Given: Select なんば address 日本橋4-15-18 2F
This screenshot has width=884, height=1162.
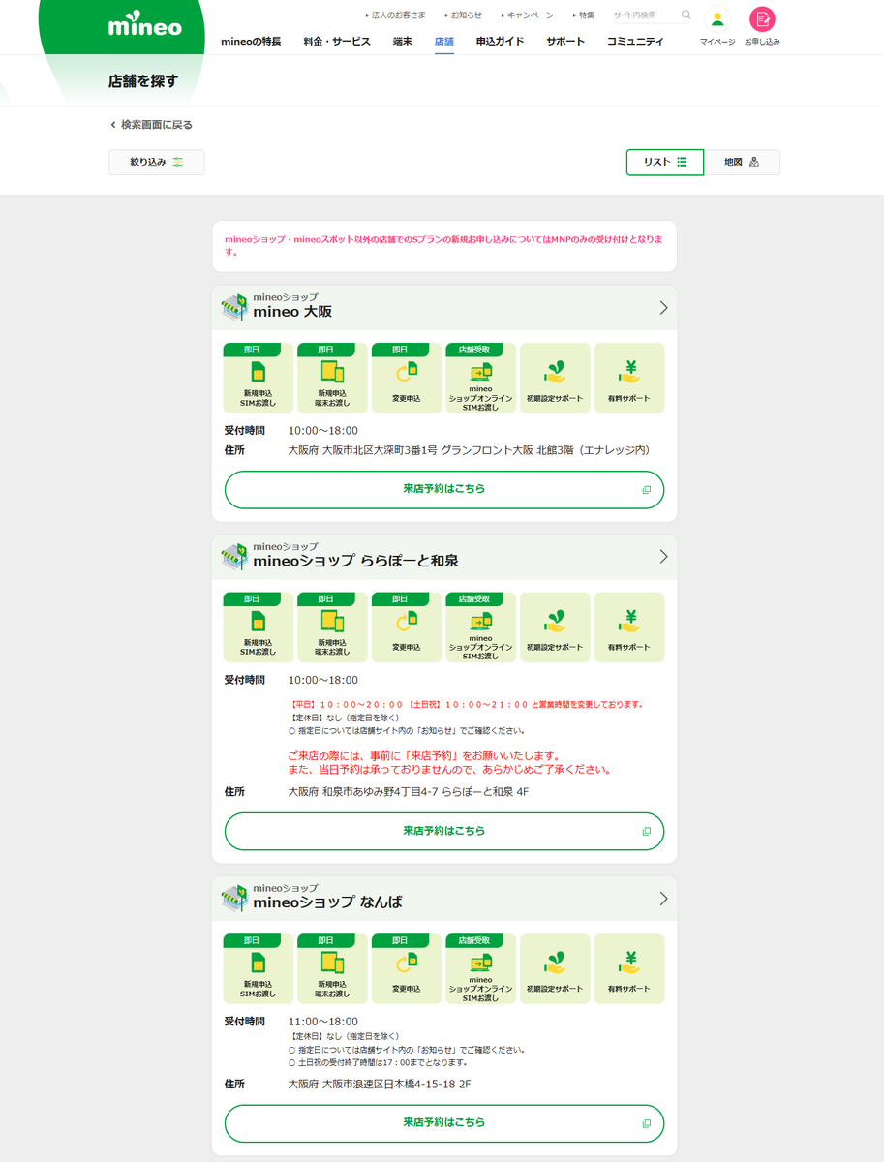Looking at the screenshot, I should point(380,1085).
